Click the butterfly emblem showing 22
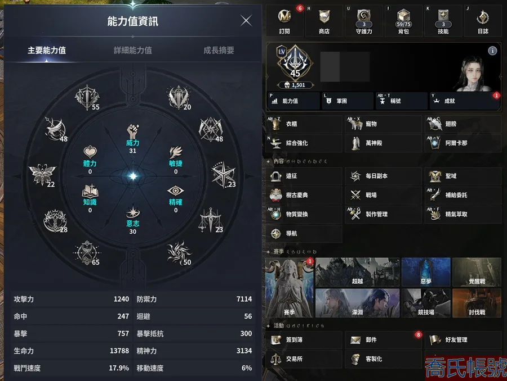The image size is (507, 381). click(42, 175)
